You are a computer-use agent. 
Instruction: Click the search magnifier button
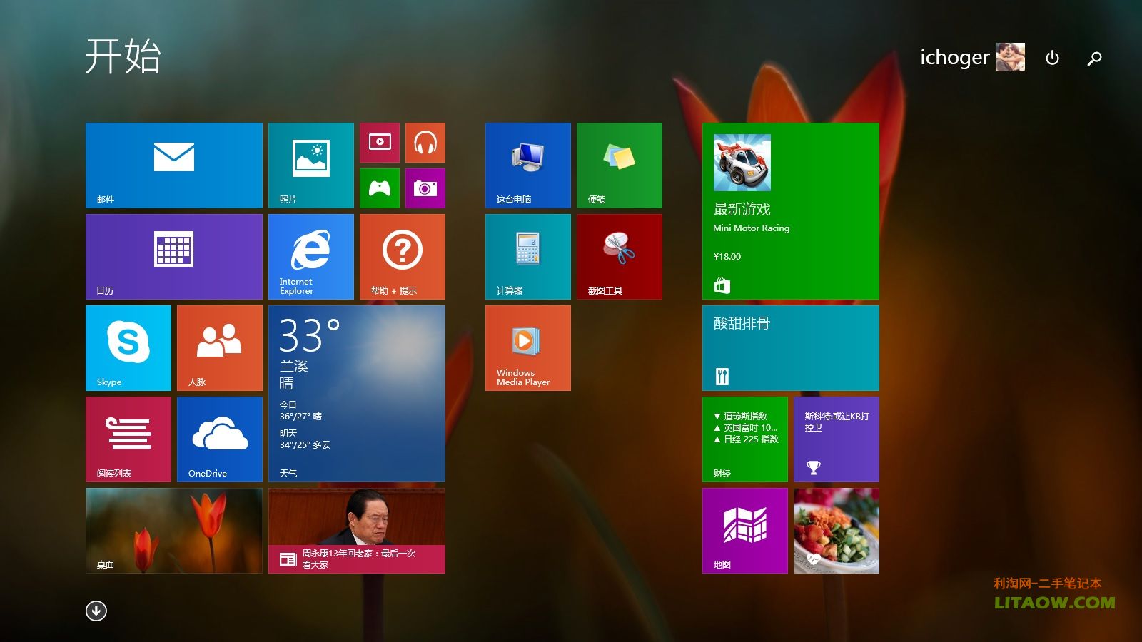click(x=1094, y=58)
